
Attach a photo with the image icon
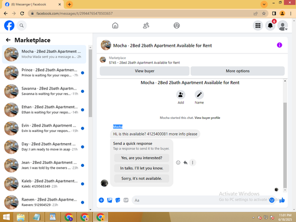point(110,200)
